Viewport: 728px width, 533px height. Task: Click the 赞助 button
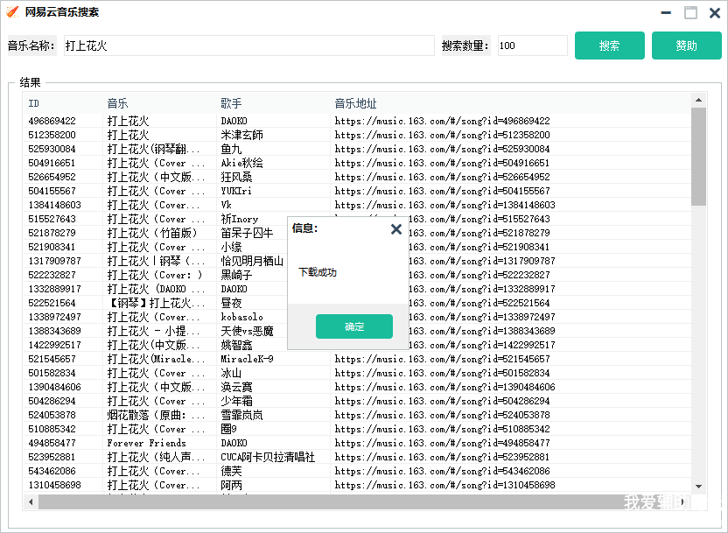point(686,46)
